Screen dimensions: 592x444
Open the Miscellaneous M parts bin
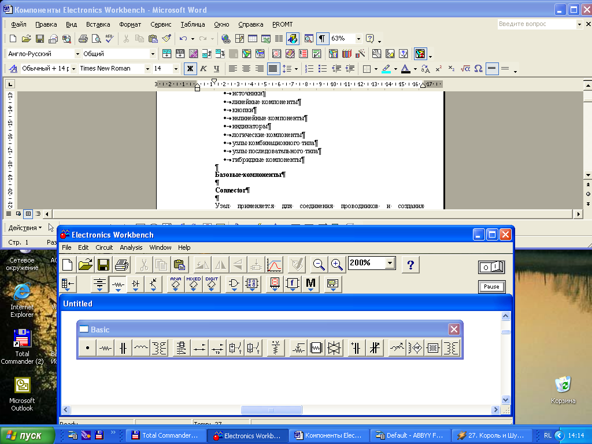pyautogui.click(x=310, y=284)
